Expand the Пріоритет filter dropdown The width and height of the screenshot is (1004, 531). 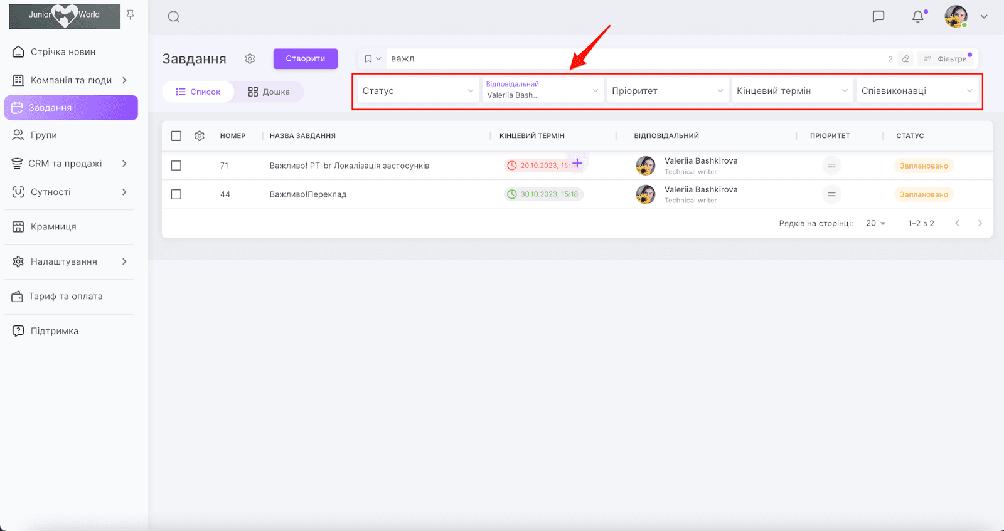click(x=667, y=91)
